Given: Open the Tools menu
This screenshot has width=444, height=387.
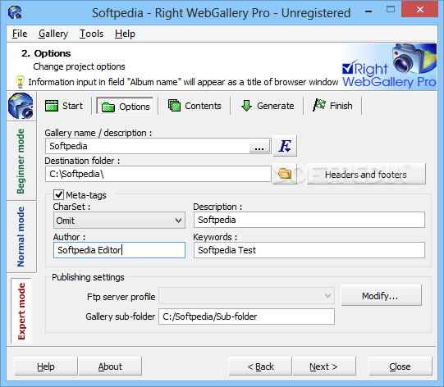Looking at the screenshot, I should [x=91, y=34].
